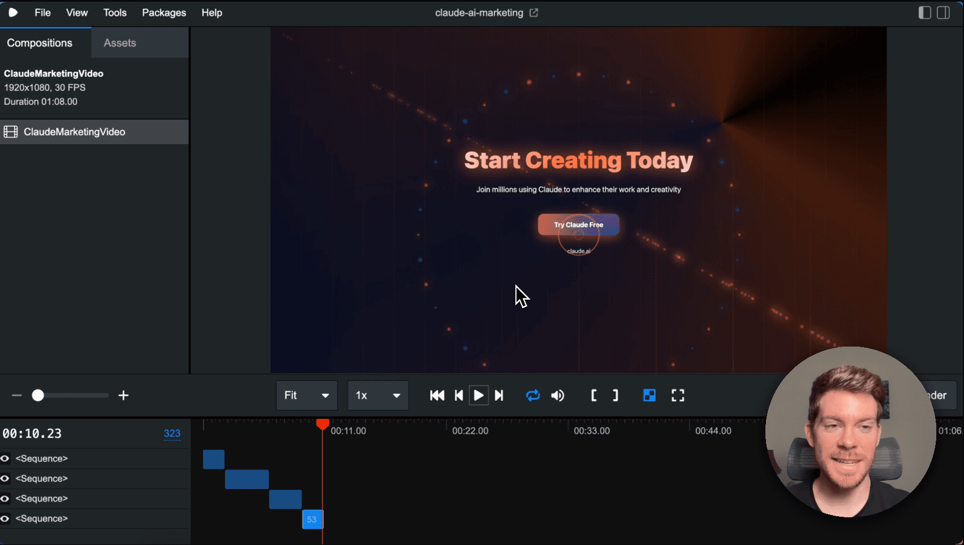Viewport: 964px width, 545px height.
Task: Hide the first Sequence track
Action: coord(5,459)
